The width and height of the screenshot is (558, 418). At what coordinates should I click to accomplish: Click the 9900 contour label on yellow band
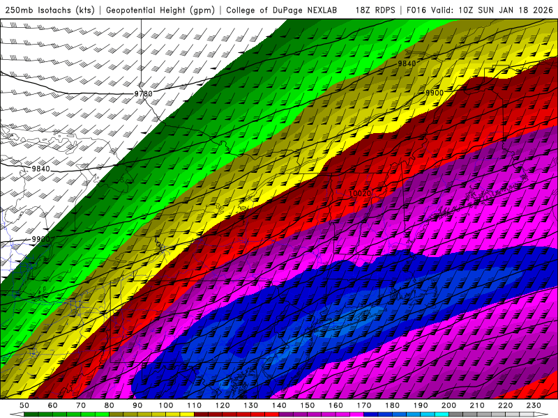435,93
